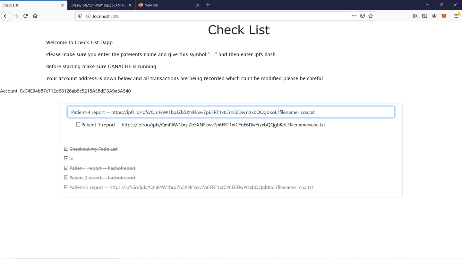Restore down the Firefox window
The height and width of the screenshot is (259, 462).
pos(441,5)
